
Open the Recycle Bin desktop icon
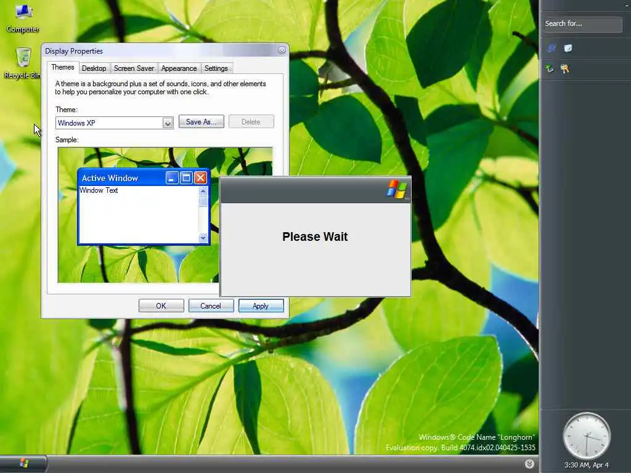click(x=23, y=63)
